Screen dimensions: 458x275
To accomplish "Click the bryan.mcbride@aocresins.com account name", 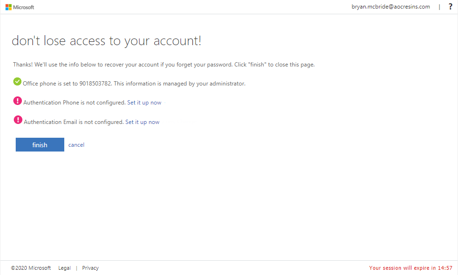I will (391, 7).
